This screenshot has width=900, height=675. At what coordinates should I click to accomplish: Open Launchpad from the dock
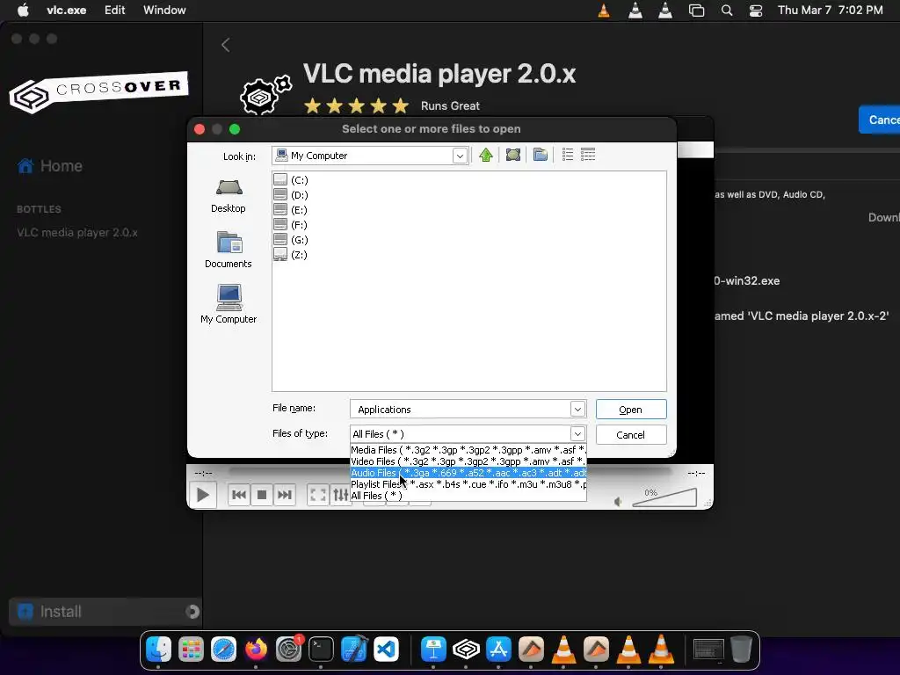point(191,650)
